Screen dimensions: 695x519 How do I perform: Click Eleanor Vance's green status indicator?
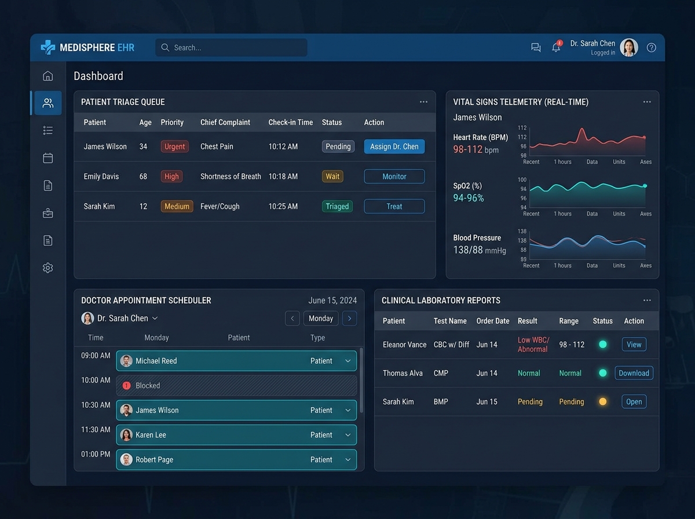603,345
